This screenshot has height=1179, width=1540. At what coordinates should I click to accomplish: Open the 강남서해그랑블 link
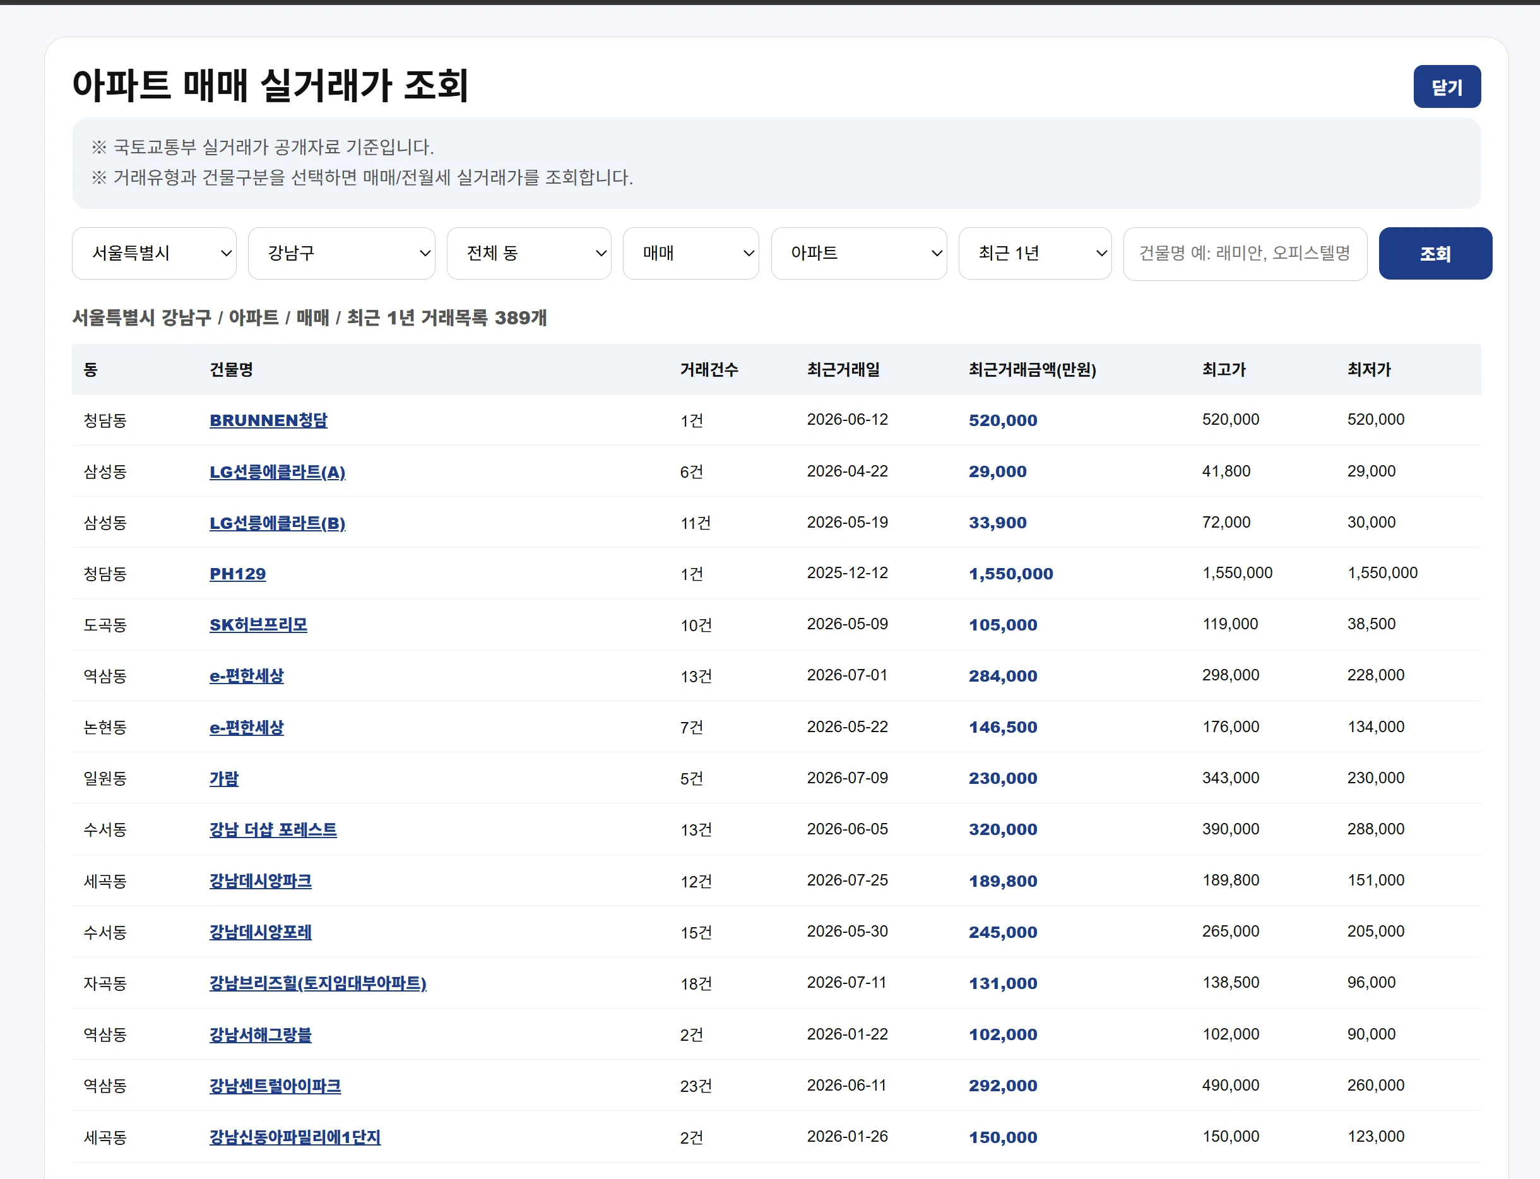260,1034
